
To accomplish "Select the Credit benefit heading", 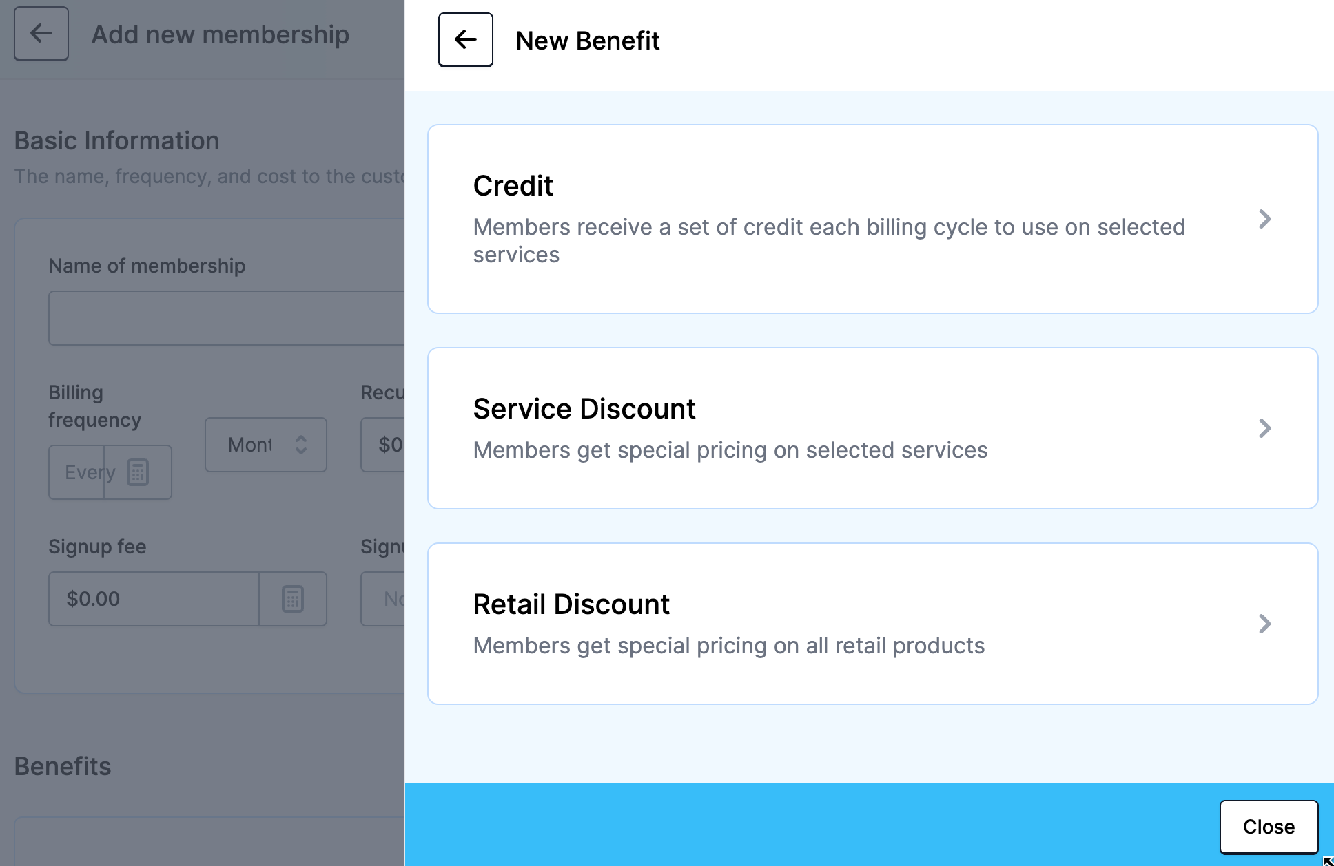I will pyautogui.click(x=513, y=186).
